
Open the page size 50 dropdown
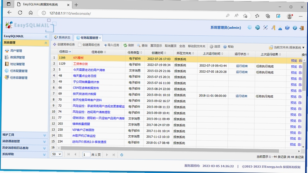[x=57, y=154]
